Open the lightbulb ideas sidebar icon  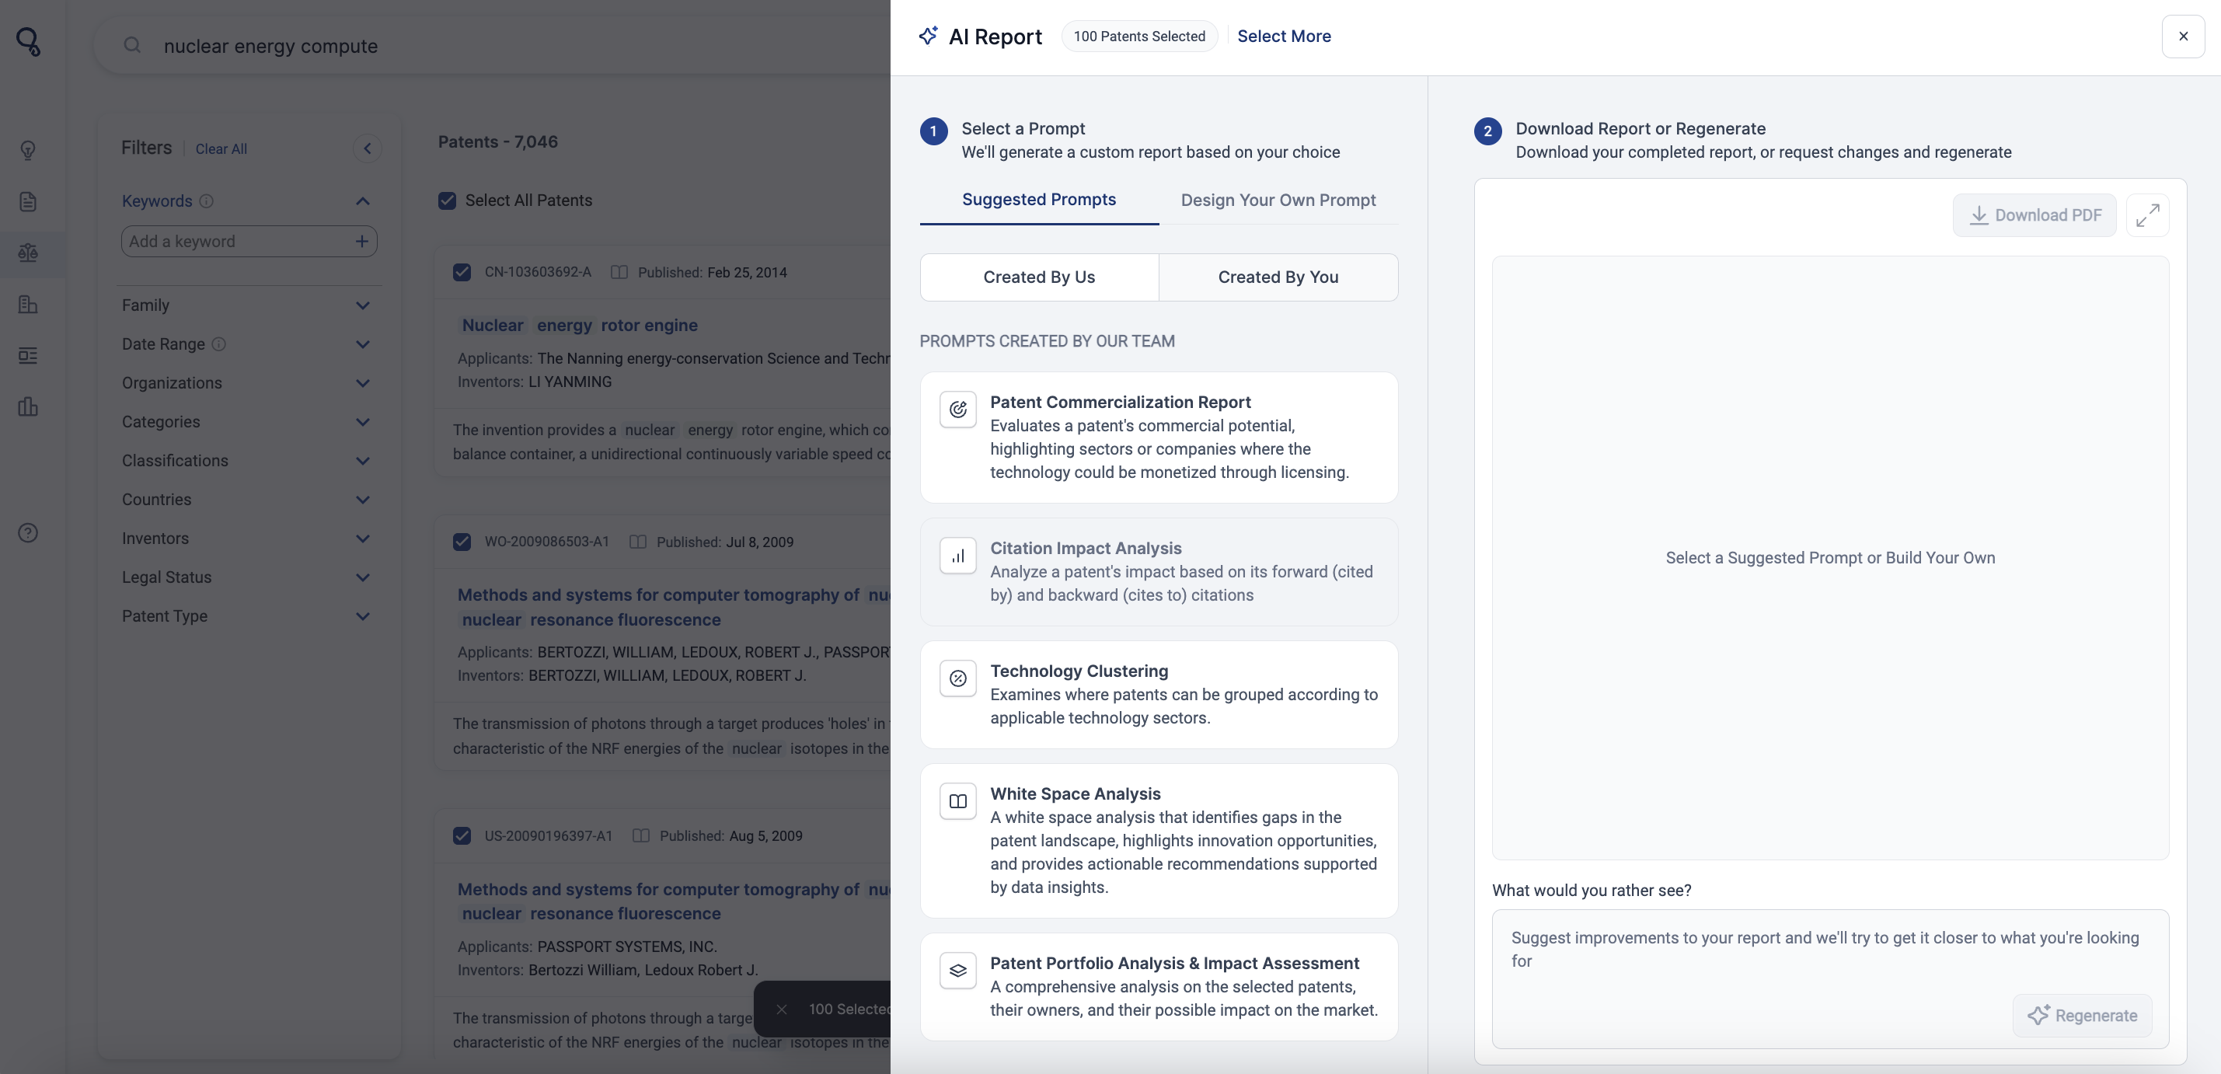point(28,151)
